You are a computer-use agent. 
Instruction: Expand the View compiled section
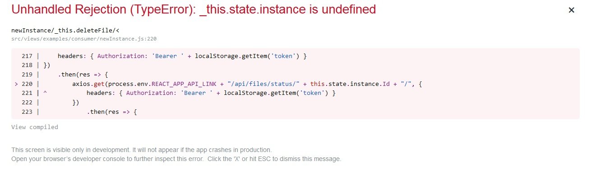click(x=35, y=127)
